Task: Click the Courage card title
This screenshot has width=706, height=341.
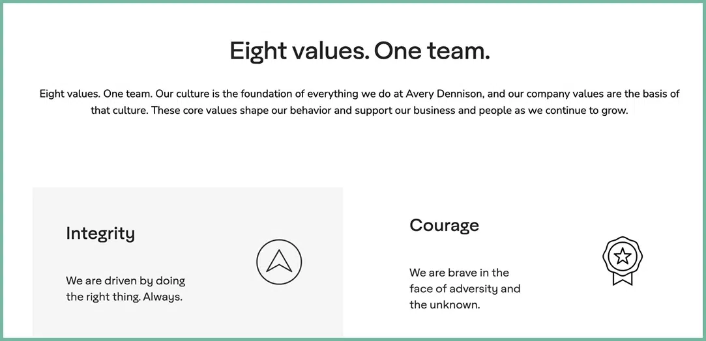Action: click(444, 225)
